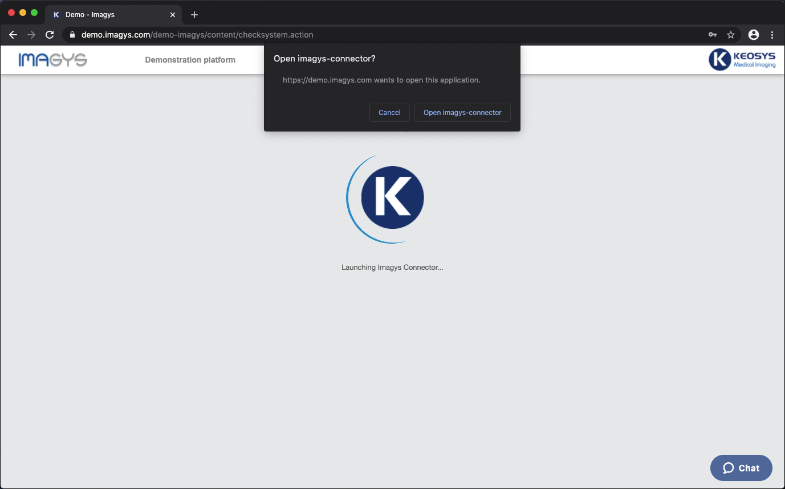Click the Demonstration platform header text
Screen dimensions: 785x489
[190, 60]
